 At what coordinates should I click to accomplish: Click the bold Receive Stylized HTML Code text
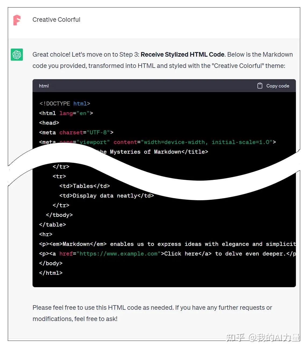tap(182, 54)
